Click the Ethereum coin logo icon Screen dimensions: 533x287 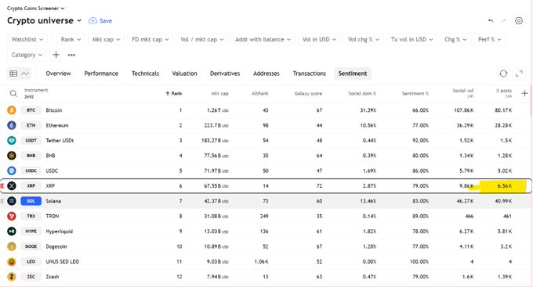[x=12, y=125]
